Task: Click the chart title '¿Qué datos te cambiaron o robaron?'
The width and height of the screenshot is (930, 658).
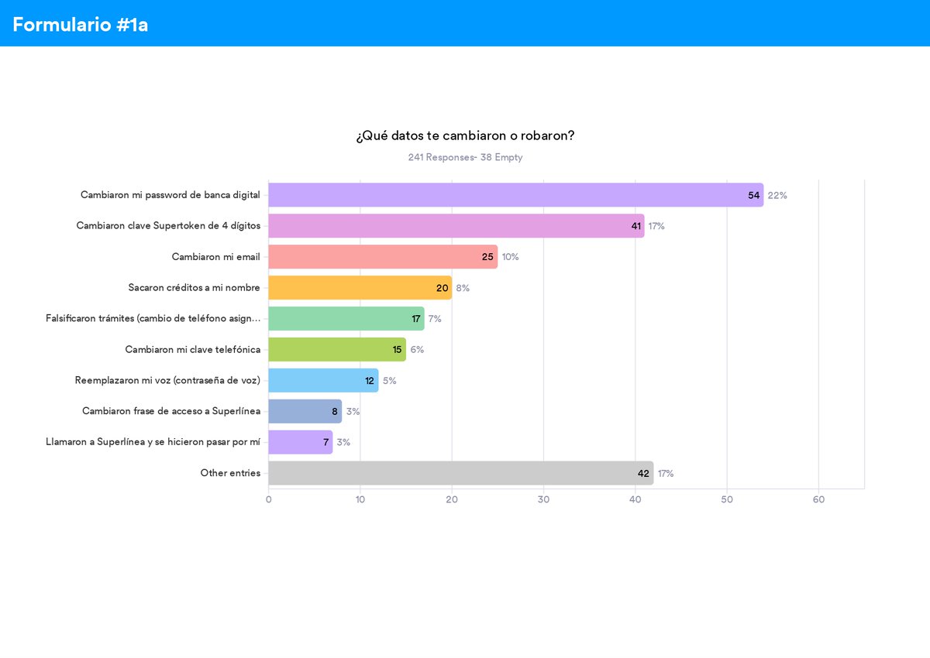Action: pos(465,135)
